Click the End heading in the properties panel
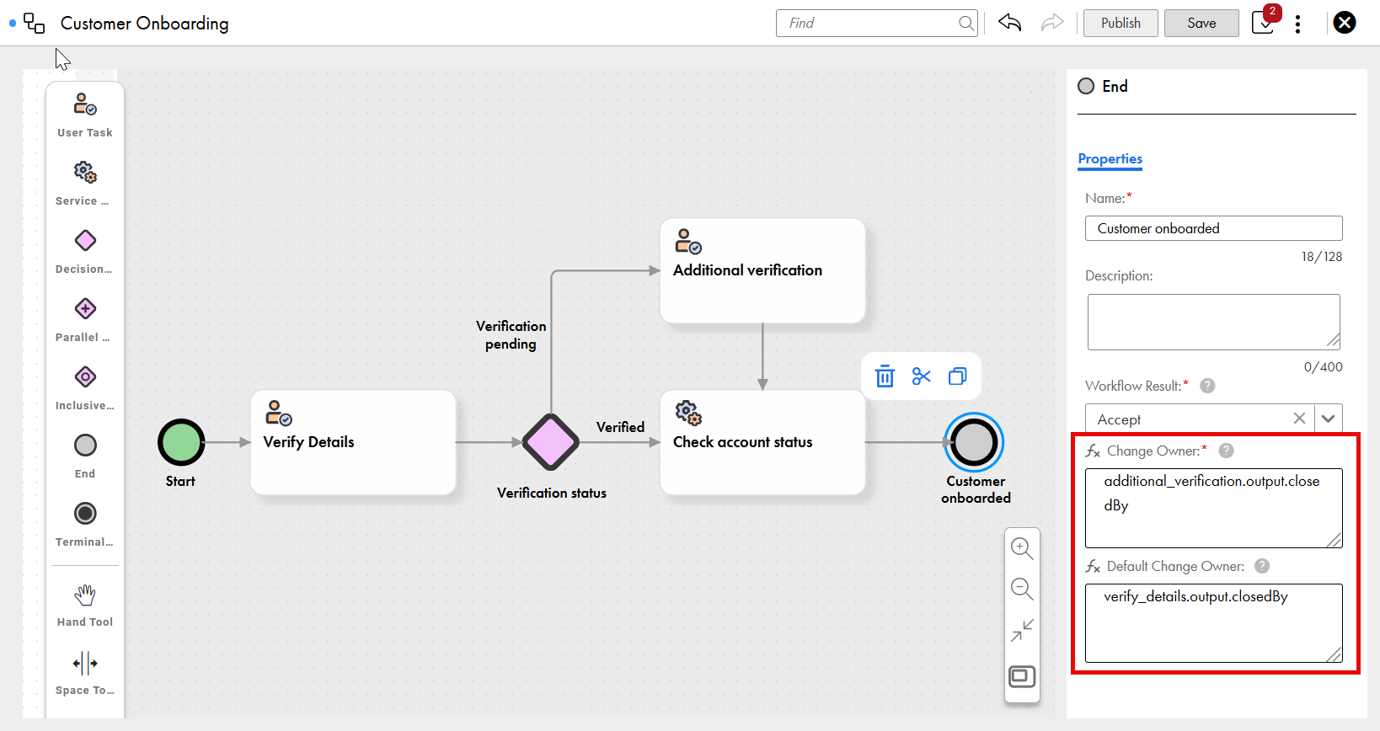The image size is (1380, 731). tap(1115, 86)
